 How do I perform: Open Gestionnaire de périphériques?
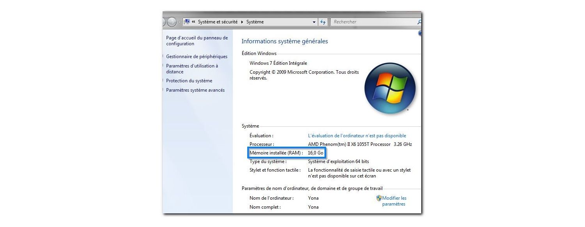pyautogui.click(x=197, y=56)
